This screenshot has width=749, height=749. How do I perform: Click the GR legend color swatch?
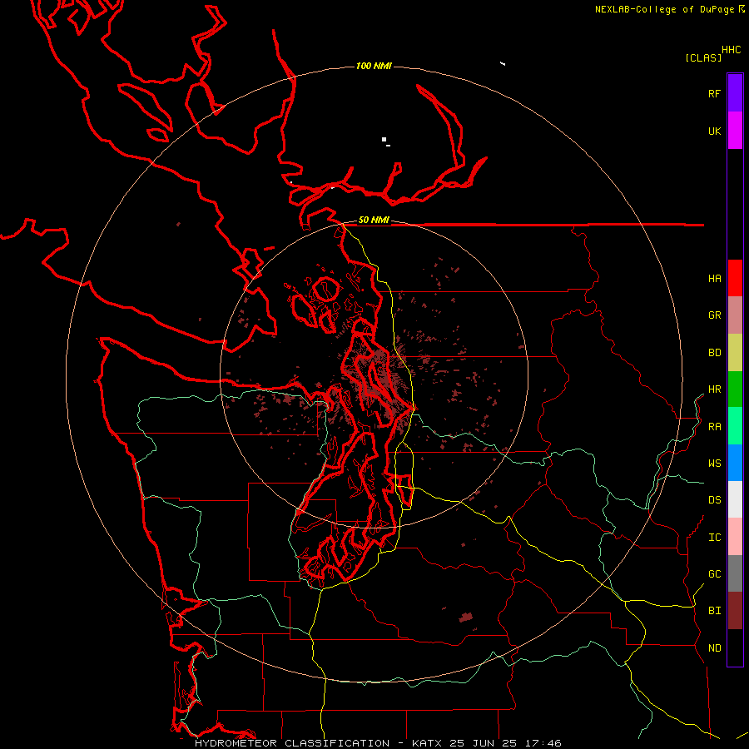[x=735, y=315]
